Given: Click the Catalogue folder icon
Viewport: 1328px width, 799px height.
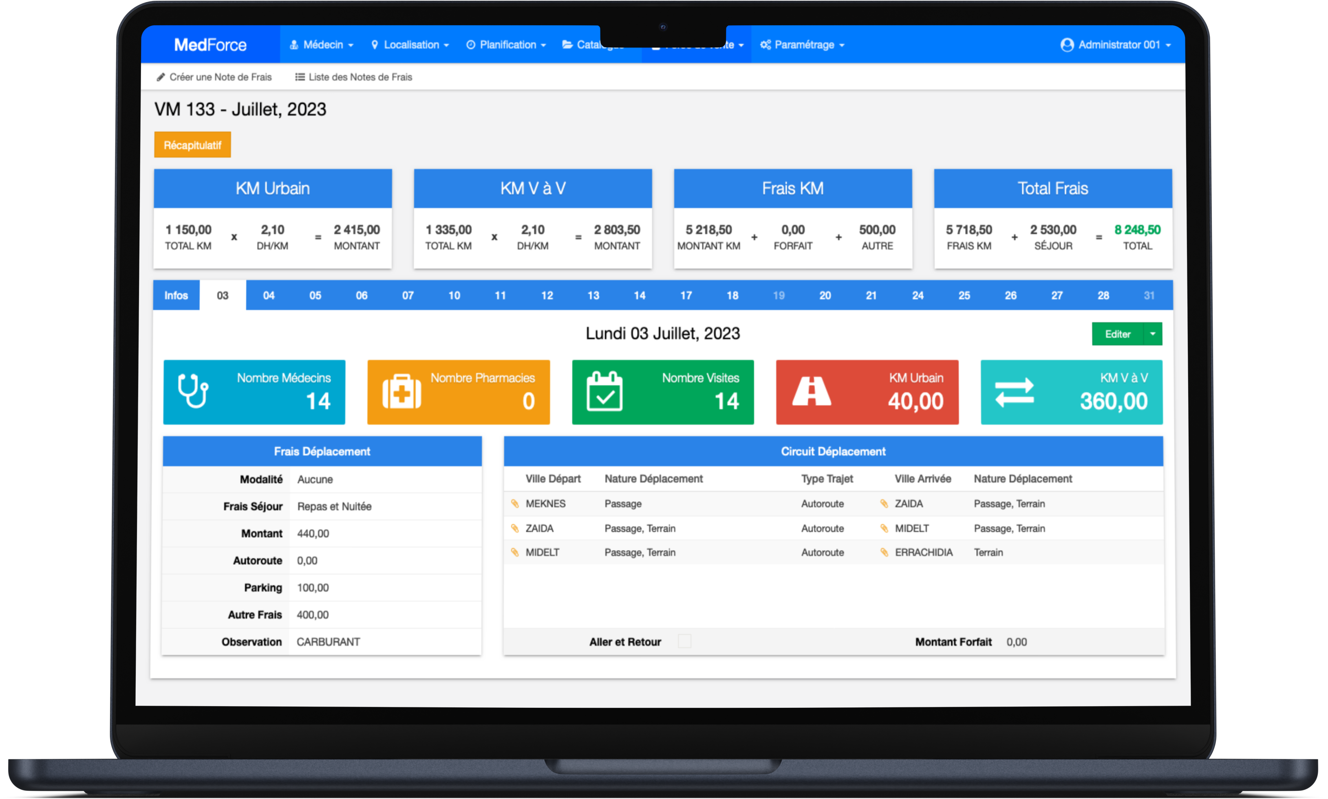Looking at the screenshot, I should click(x=567, y=45).
